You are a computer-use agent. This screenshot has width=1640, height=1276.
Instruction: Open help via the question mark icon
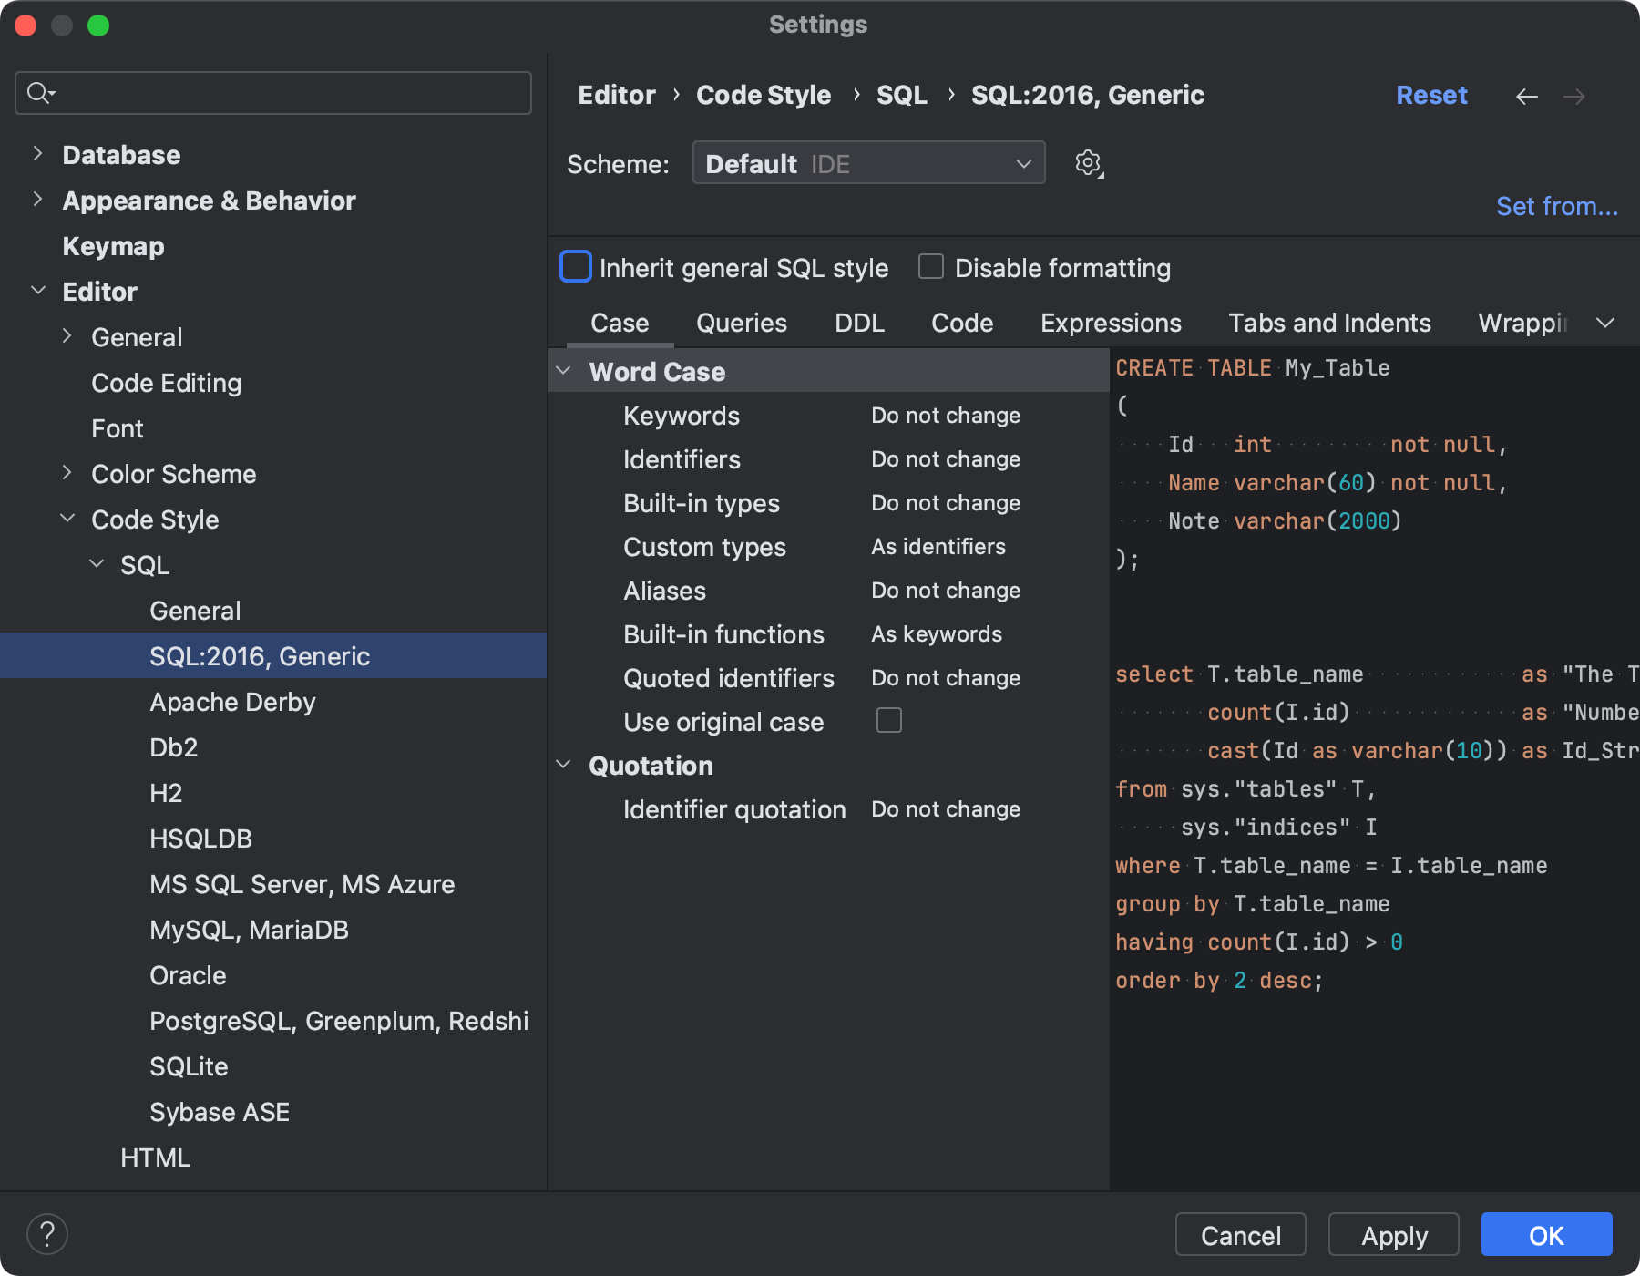pos(47,1233)
